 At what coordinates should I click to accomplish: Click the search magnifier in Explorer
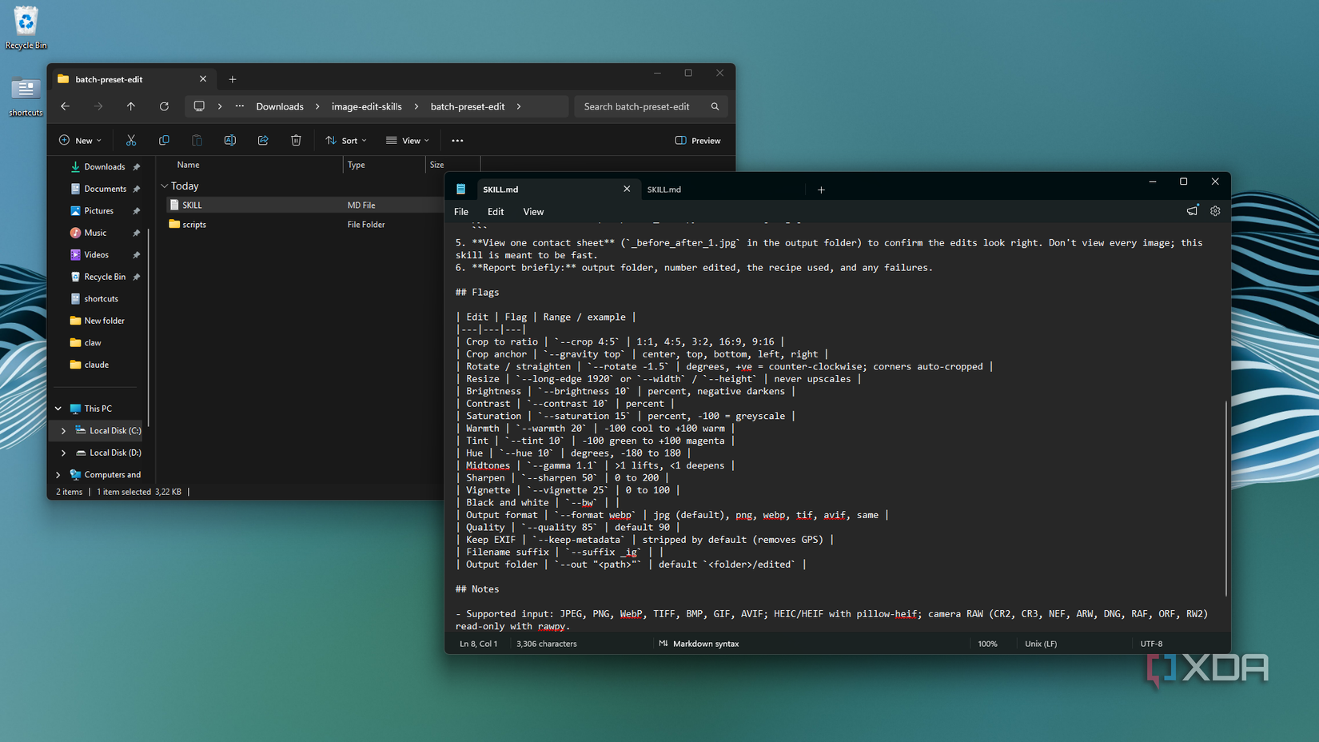point(715,106)
